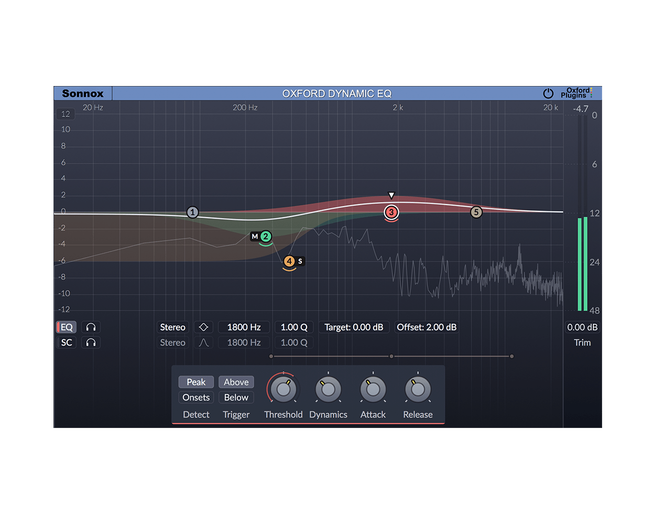The width and height of the screenshot is (654, 514).
Task: Select EQ band node 1
Action: (193, 212)
